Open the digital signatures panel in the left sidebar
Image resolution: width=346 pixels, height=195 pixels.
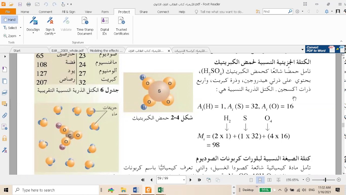pos(5,150)
